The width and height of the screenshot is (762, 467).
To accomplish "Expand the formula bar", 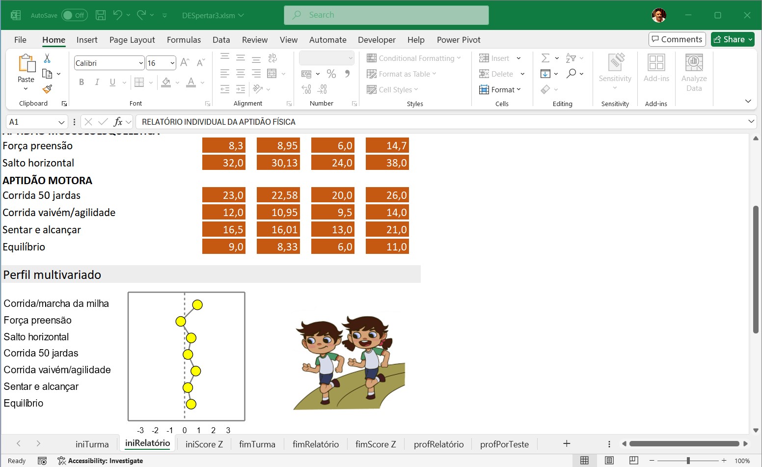I will [751, 121].
